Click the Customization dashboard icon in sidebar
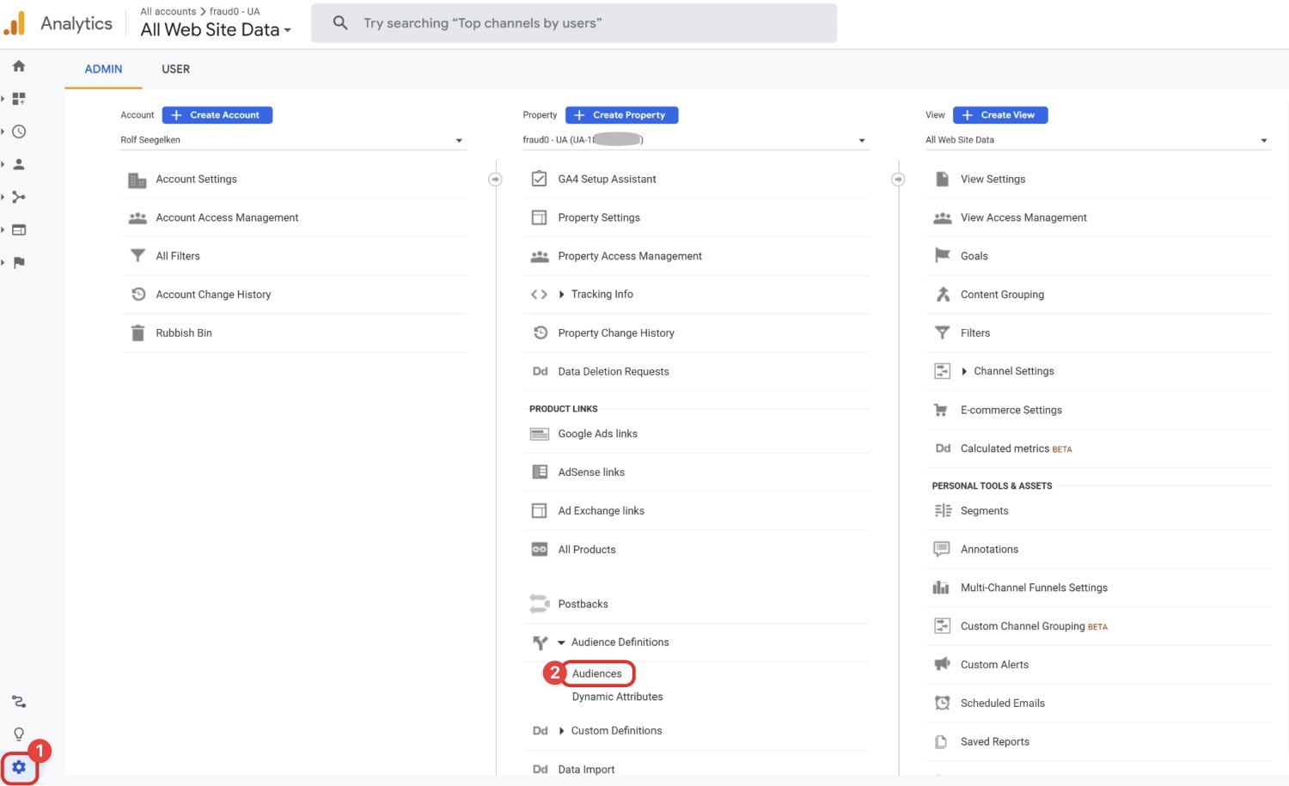 pyautogui.click(x=19, y=99)
